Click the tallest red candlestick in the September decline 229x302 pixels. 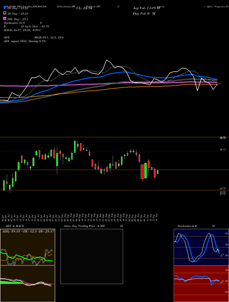point(142,172)
